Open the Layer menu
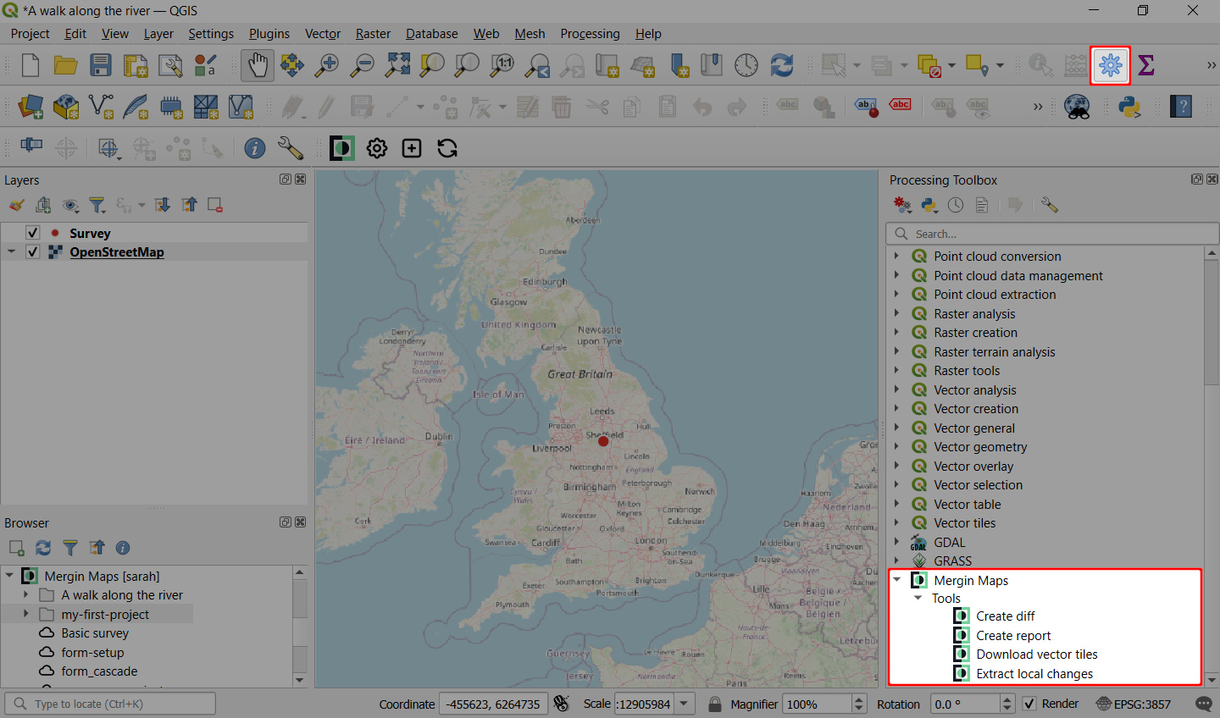The width and height of the screenshot is (1220, 718). click(x=158, y=34)
